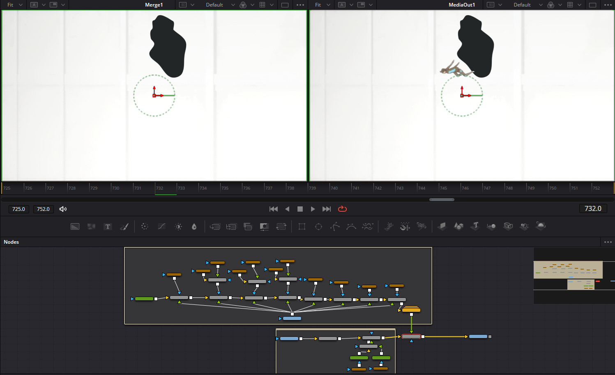Add a Brightness Contrast node

pyautogui.click(x=178, y=226)
